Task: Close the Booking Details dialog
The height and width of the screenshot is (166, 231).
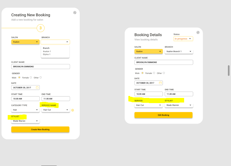Action: pos(198,32)
